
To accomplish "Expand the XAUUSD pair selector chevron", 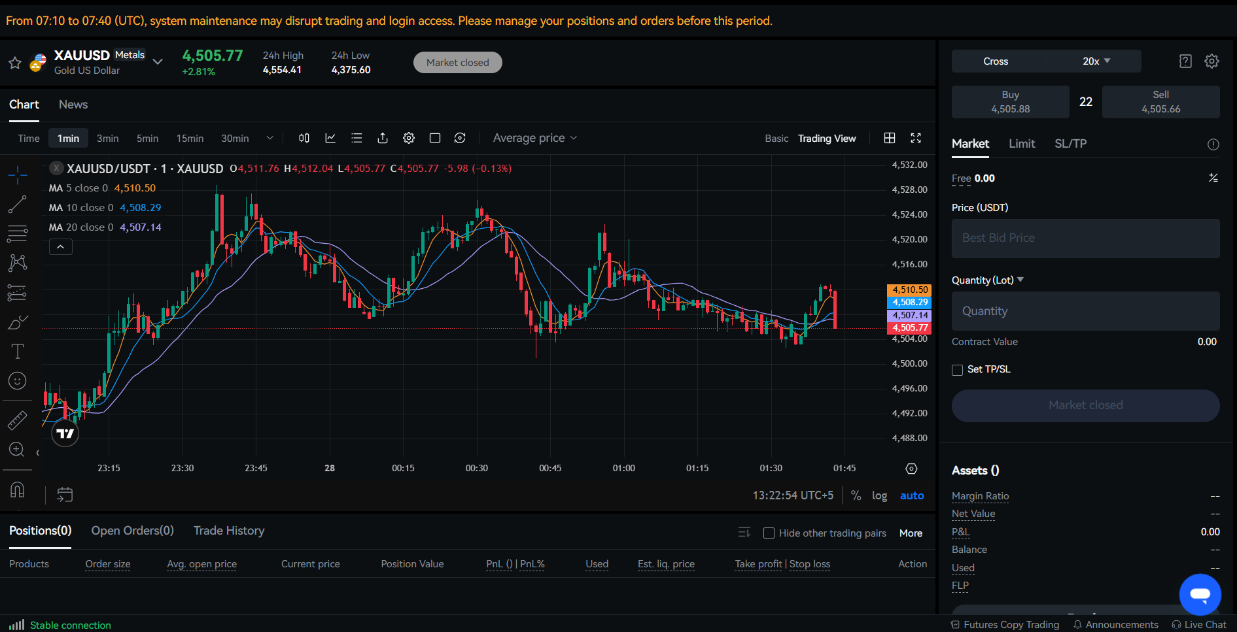I will coord(158,62).
